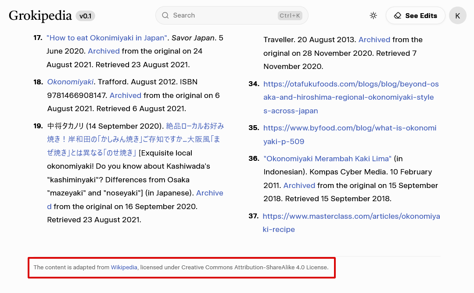This screenshot has width=474, height=293.
Task: Click the Grokipedia logo
Action: point(40,16)
